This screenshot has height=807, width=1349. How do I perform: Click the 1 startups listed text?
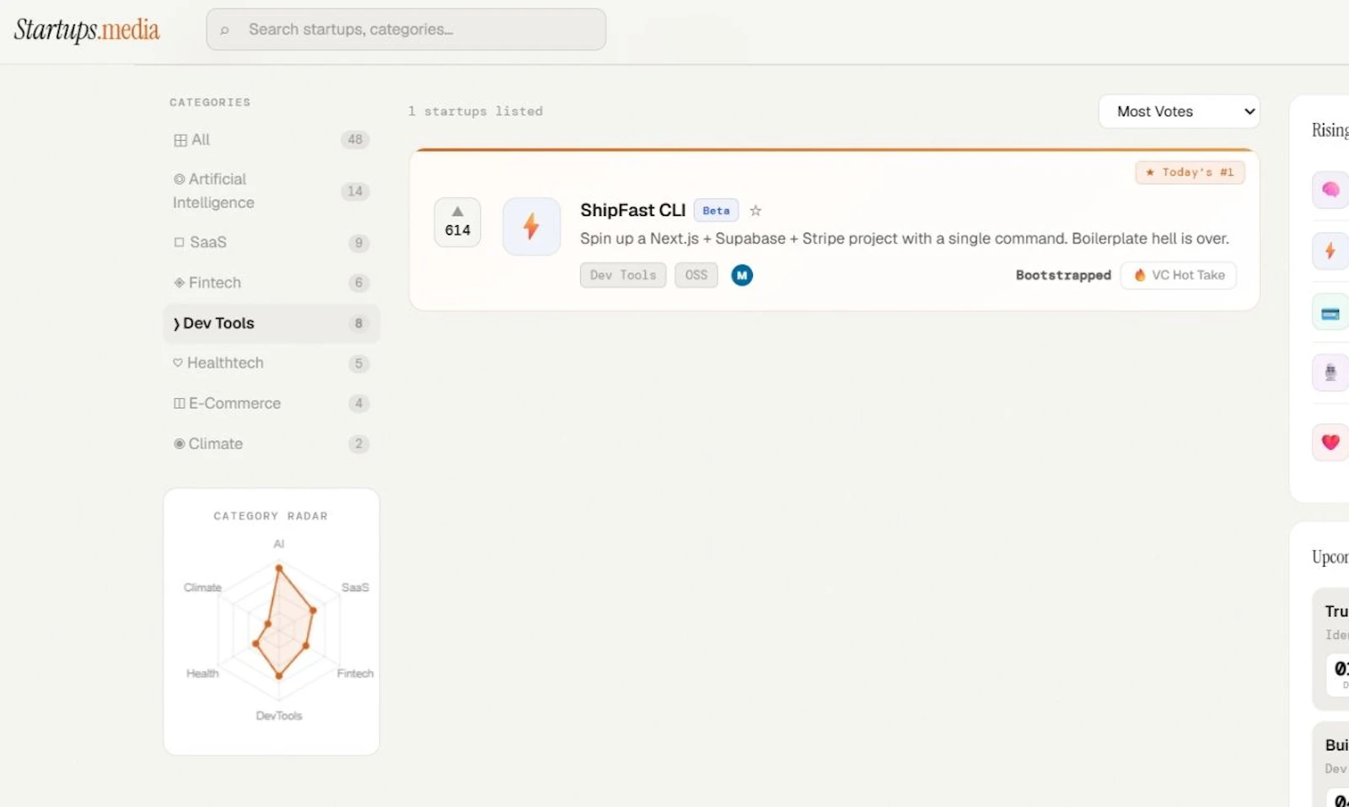[476, 111]
